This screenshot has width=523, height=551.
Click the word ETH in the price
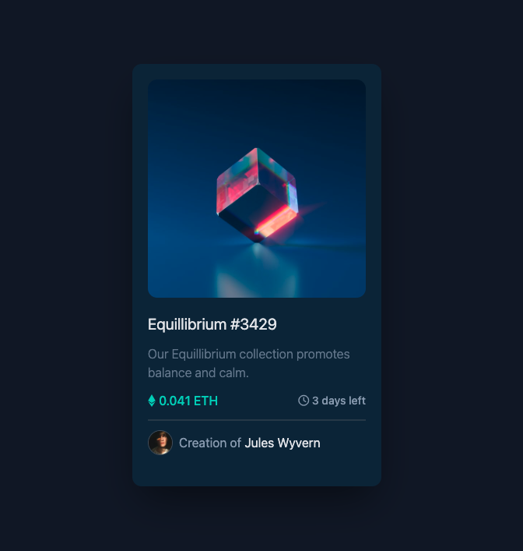pos(206,401)
